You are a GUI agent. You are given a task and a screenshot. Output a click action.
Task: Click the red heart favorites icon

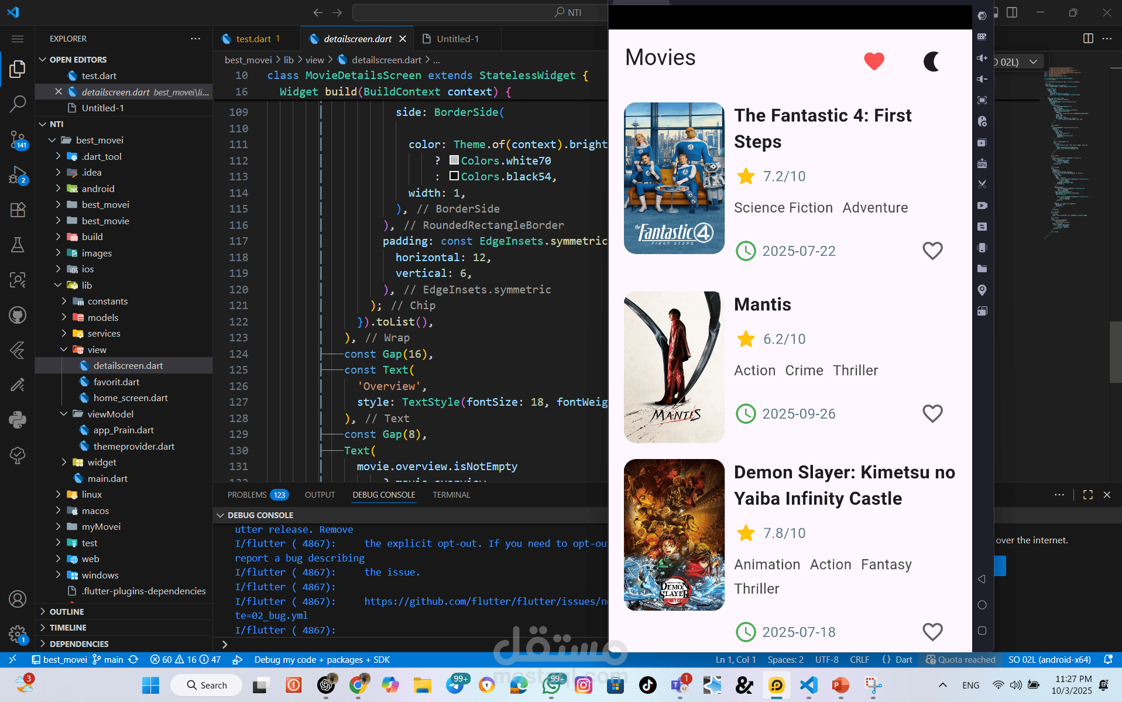[x=874, y=61]
